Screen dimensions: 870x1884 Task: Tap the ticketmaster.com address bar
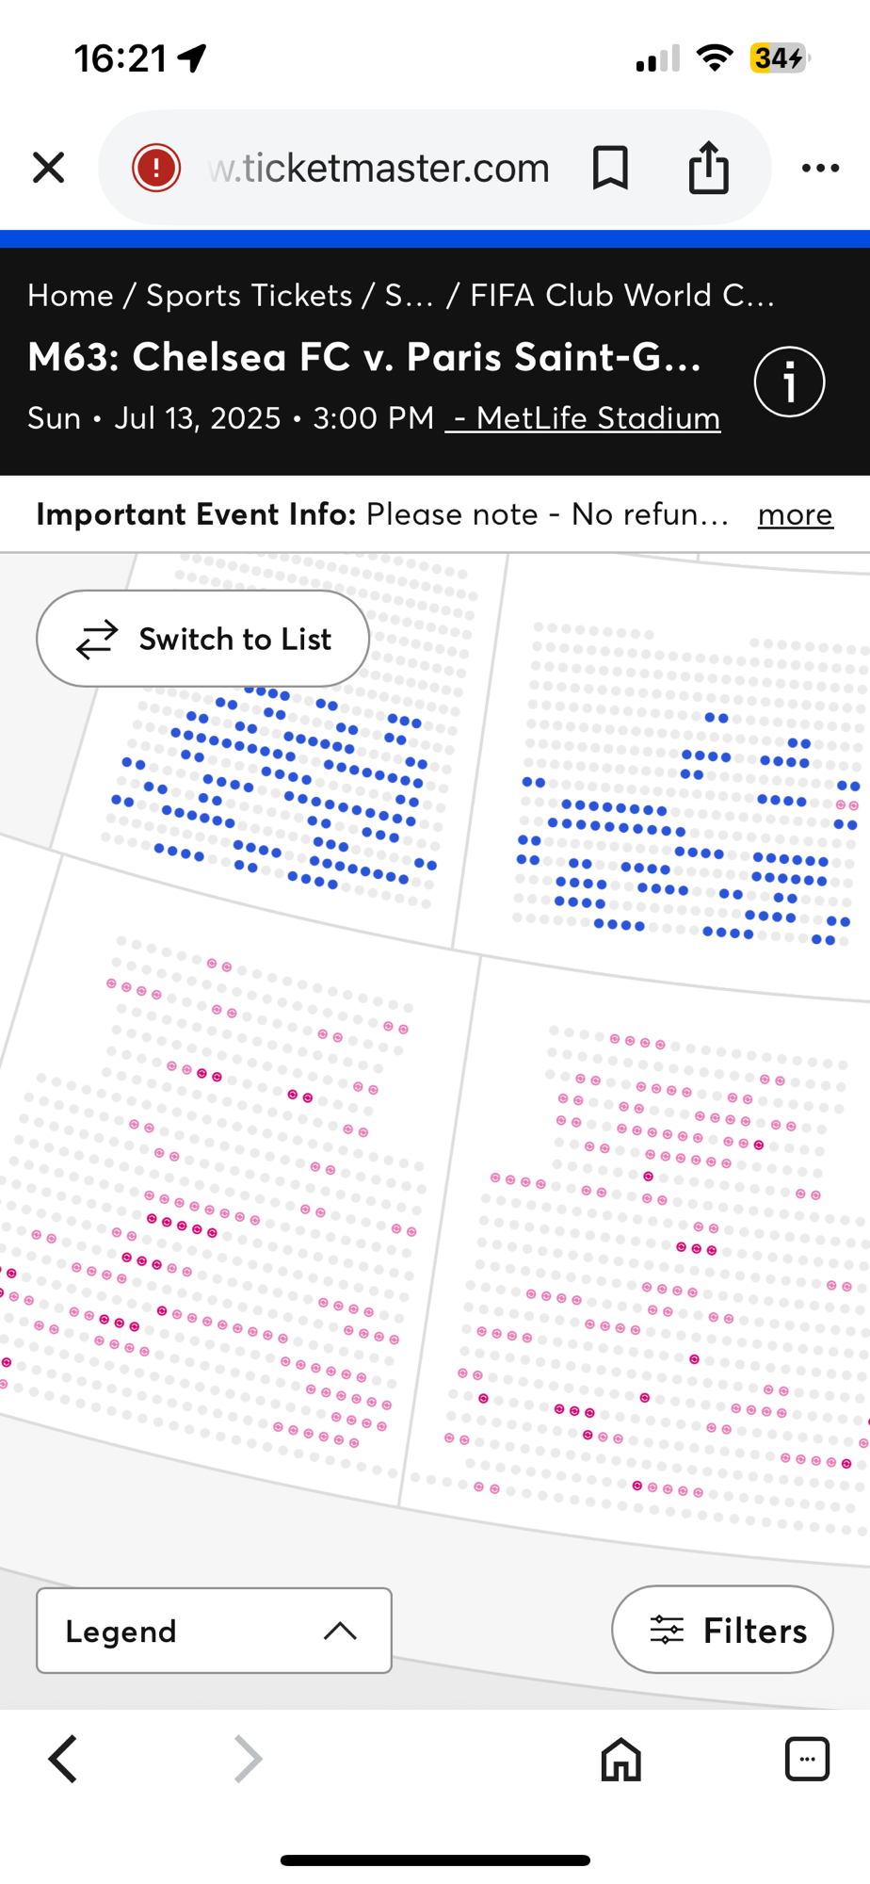tap(379, 168)
